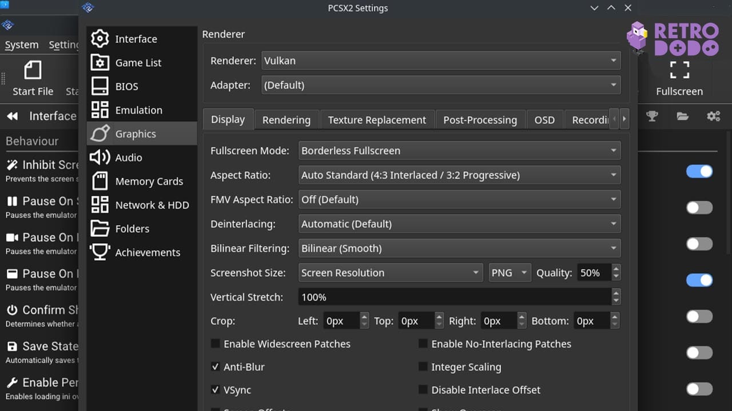
Task: Open Audio settings category
Action: pos(142,158)
